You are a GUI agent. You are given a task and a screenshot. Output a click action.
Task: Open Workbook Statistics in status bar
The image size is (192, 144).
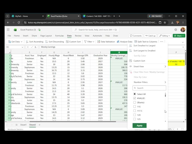pos(15,129)
